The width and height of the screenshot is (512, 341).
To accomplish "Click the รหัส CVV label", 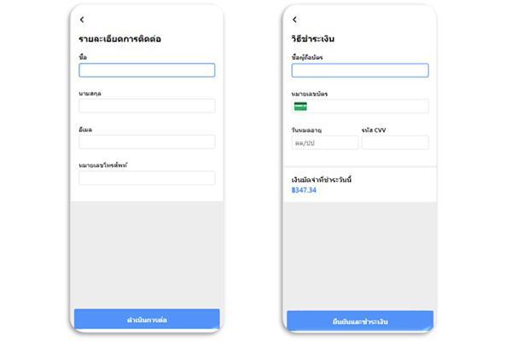I will coord(374,130).
